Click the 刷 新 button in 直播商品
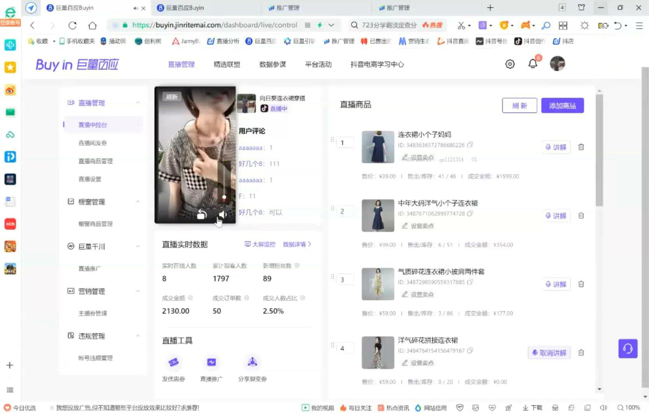This screenshot has width=649, height=413. (x=519, y=105)
